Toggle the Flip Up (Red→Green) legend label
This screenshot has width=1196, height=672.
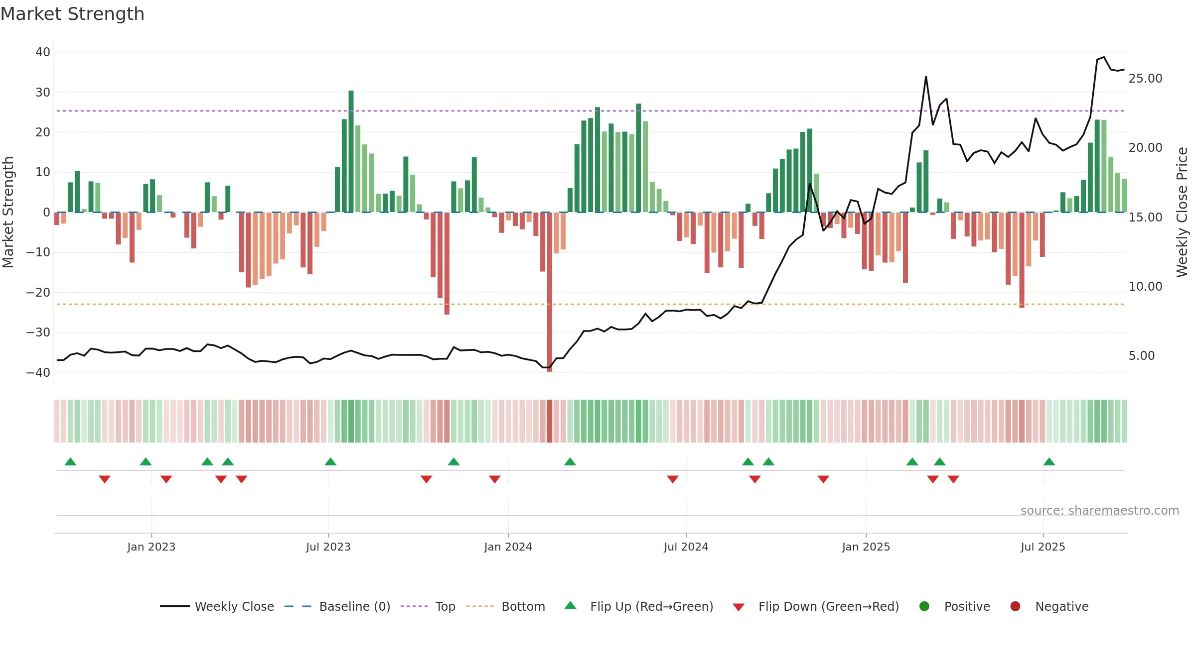point(652,607)
